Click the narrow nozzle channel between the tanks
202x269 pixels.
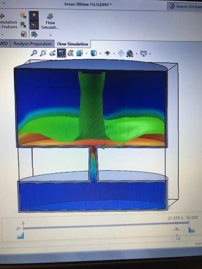[93, 164]
